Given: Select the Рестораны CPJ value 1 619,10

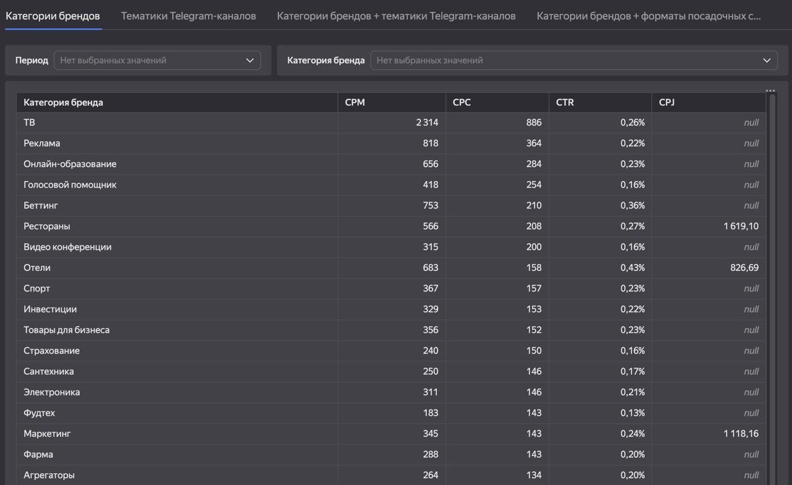Looking at the screenshot, I should [x=741, y=226].
